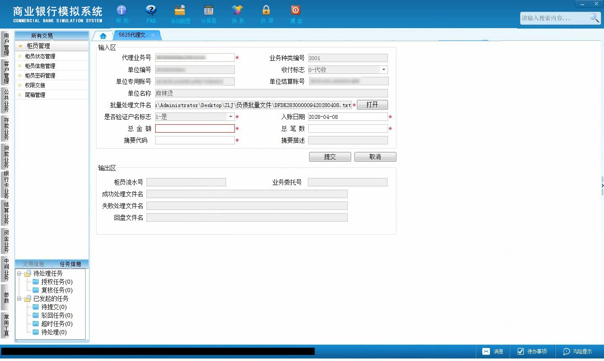Viewport: 604px width, 361px height.
Task: Open 风险提示 risk alerts
Action: (x=578, y=351)
